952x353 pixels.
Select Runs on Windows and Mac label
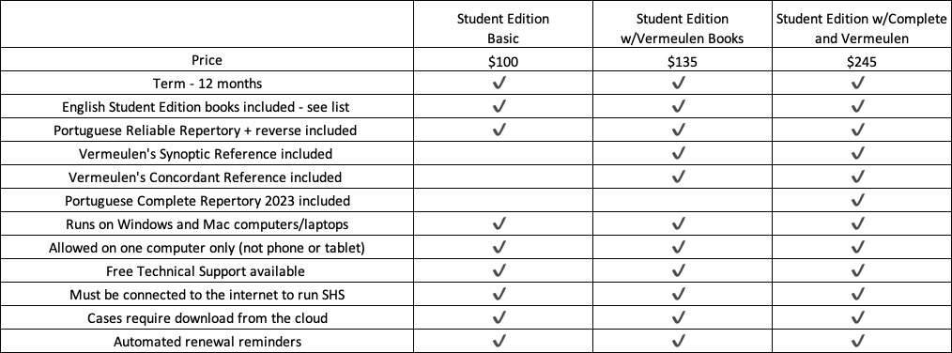click(x=207, y=224)
